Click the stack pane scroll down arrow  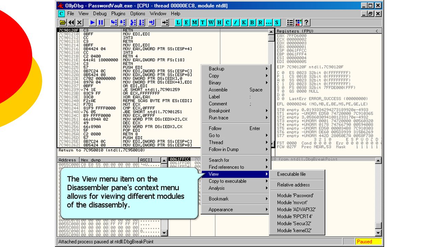pyautogui.click(x=378, y=233)
